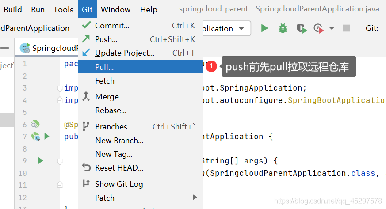Open the Window menu
386x209 pixels.
coord(115,9)
